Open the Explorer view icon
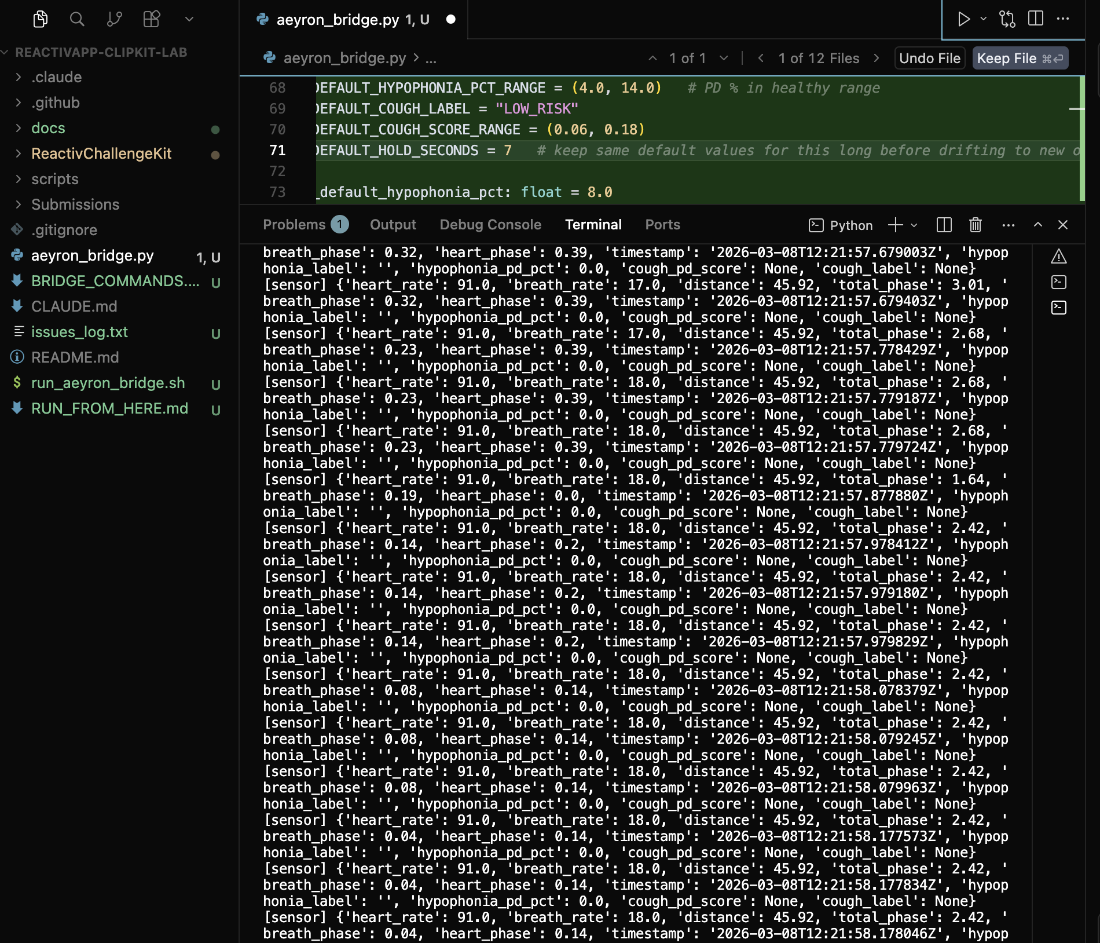 pyautogui.click(x=40, y=19)
